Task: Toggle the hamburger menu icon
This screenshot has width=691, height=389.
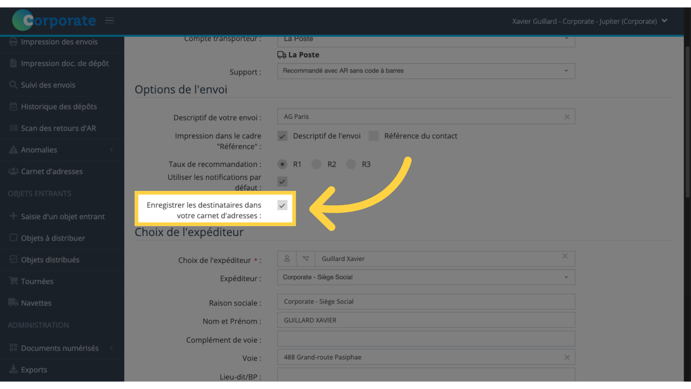Action: pos(109,21)
